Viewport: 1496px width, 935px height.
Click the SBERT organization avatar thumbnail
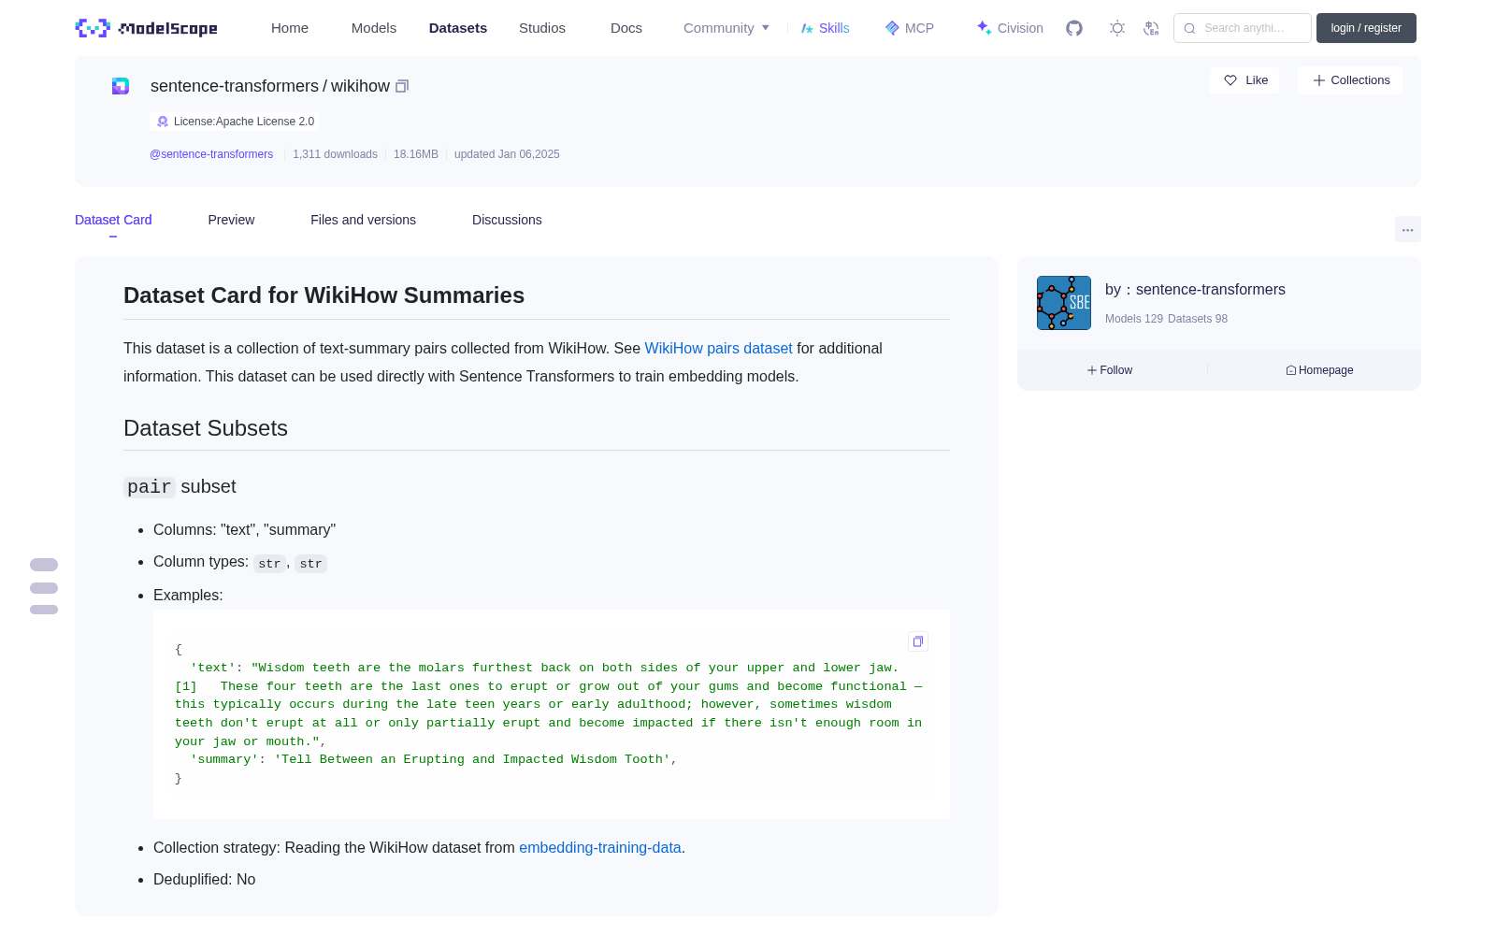click(1064, 303)
